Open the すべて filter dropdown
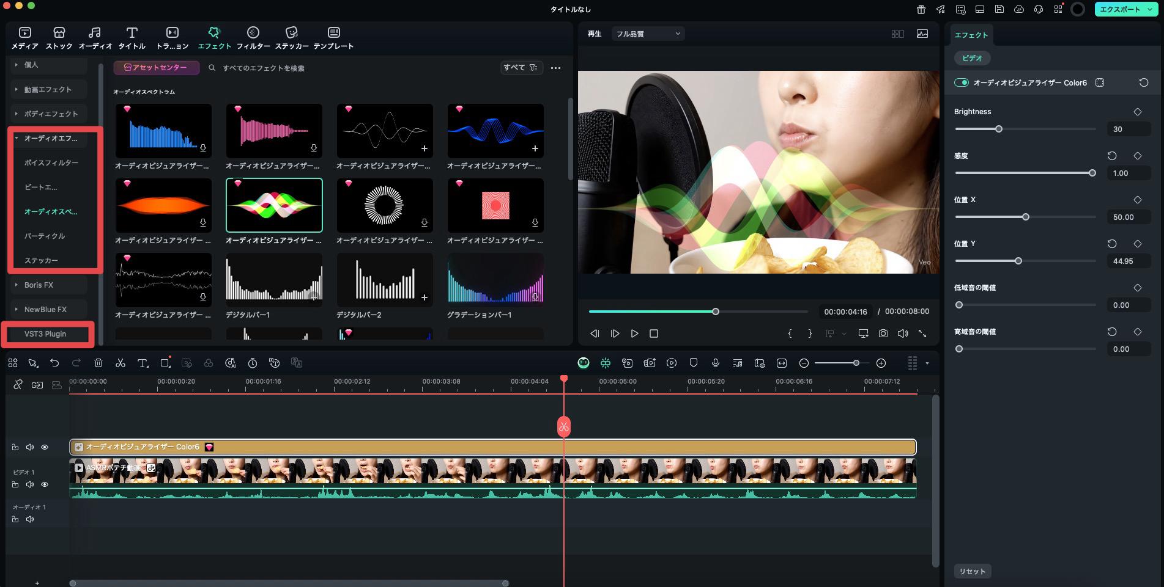1164x587 pixels. pyautogui.click(x=521, y=68)
